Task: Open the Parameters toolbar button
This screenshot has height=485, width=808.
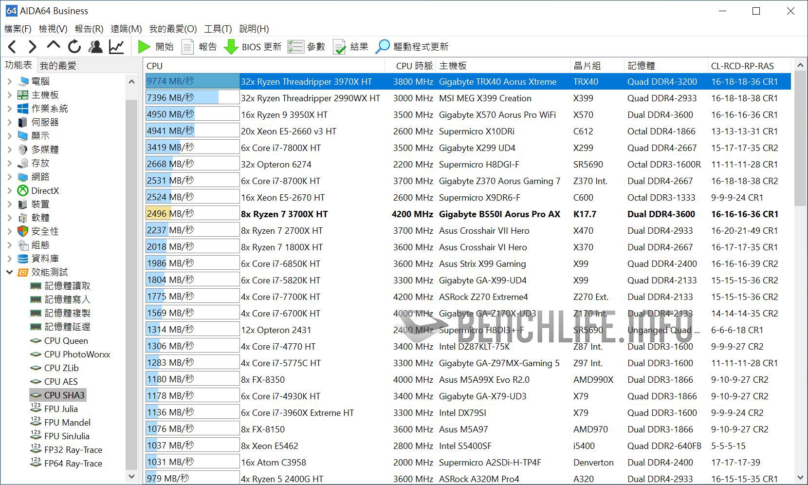Action: [x=306, y=47]
